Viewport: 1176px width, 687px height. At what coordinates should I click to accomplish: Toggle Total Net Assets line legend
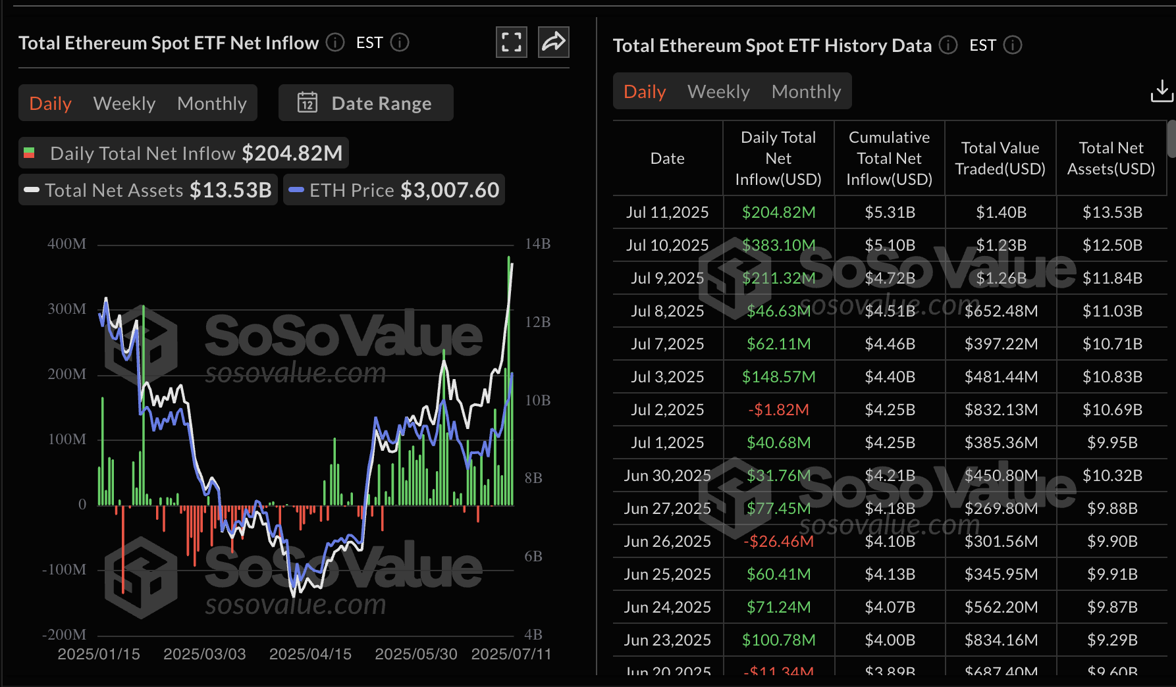[148, 190]
